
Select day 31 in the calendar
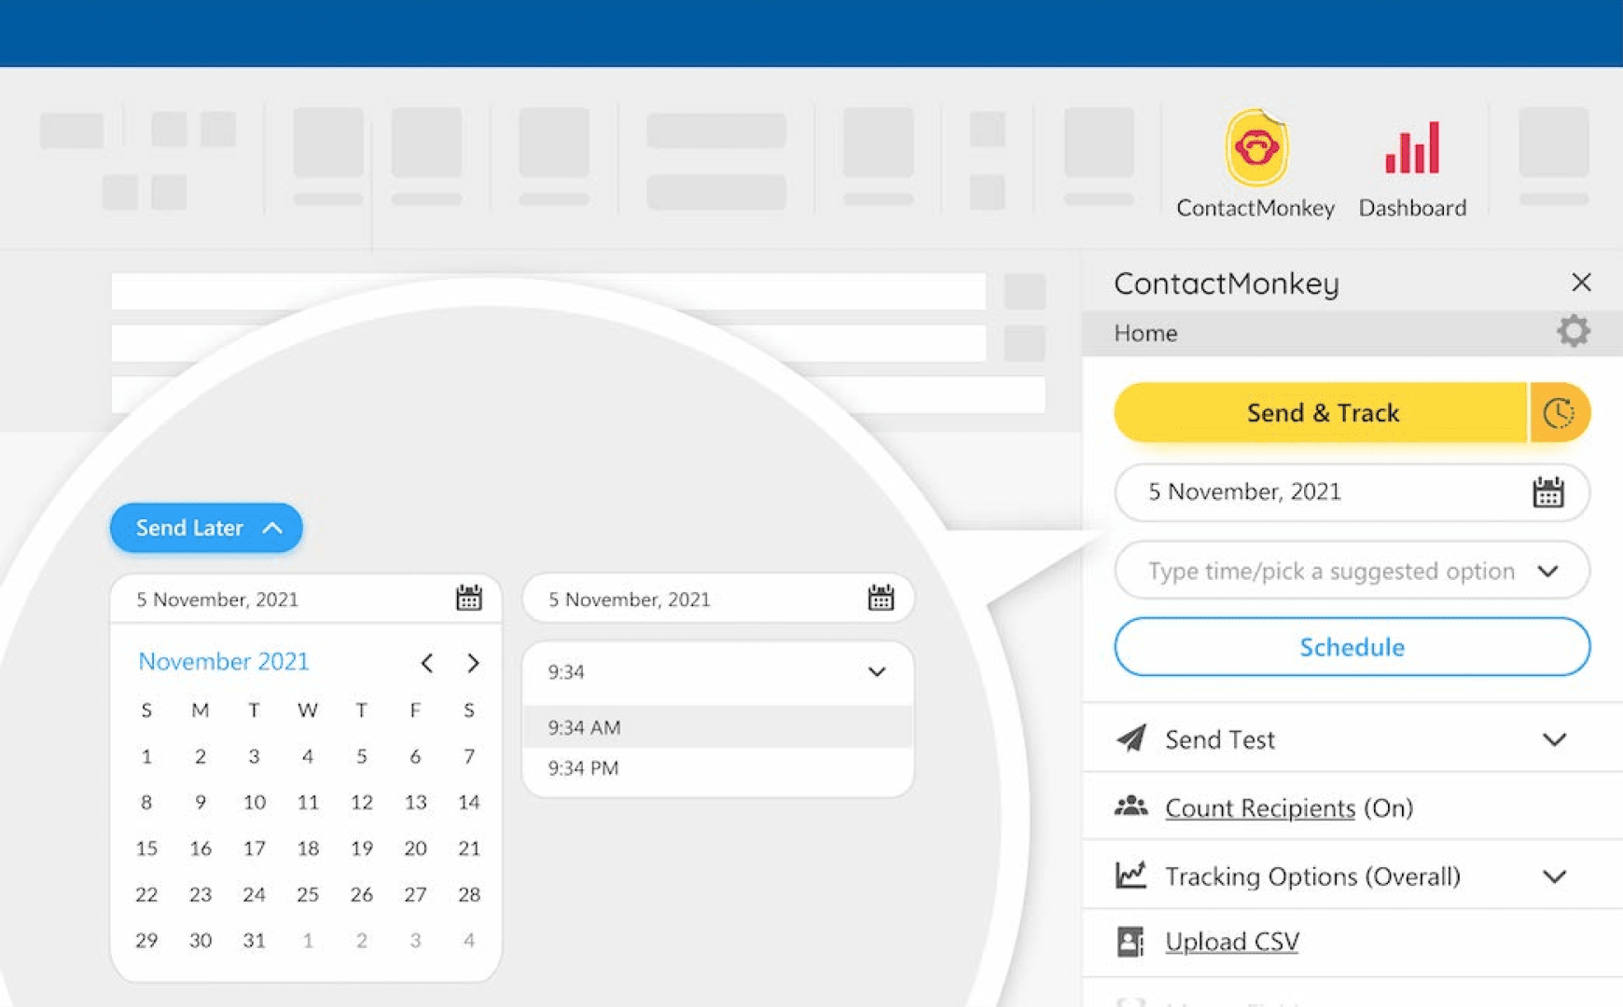[x=254, y=941]
